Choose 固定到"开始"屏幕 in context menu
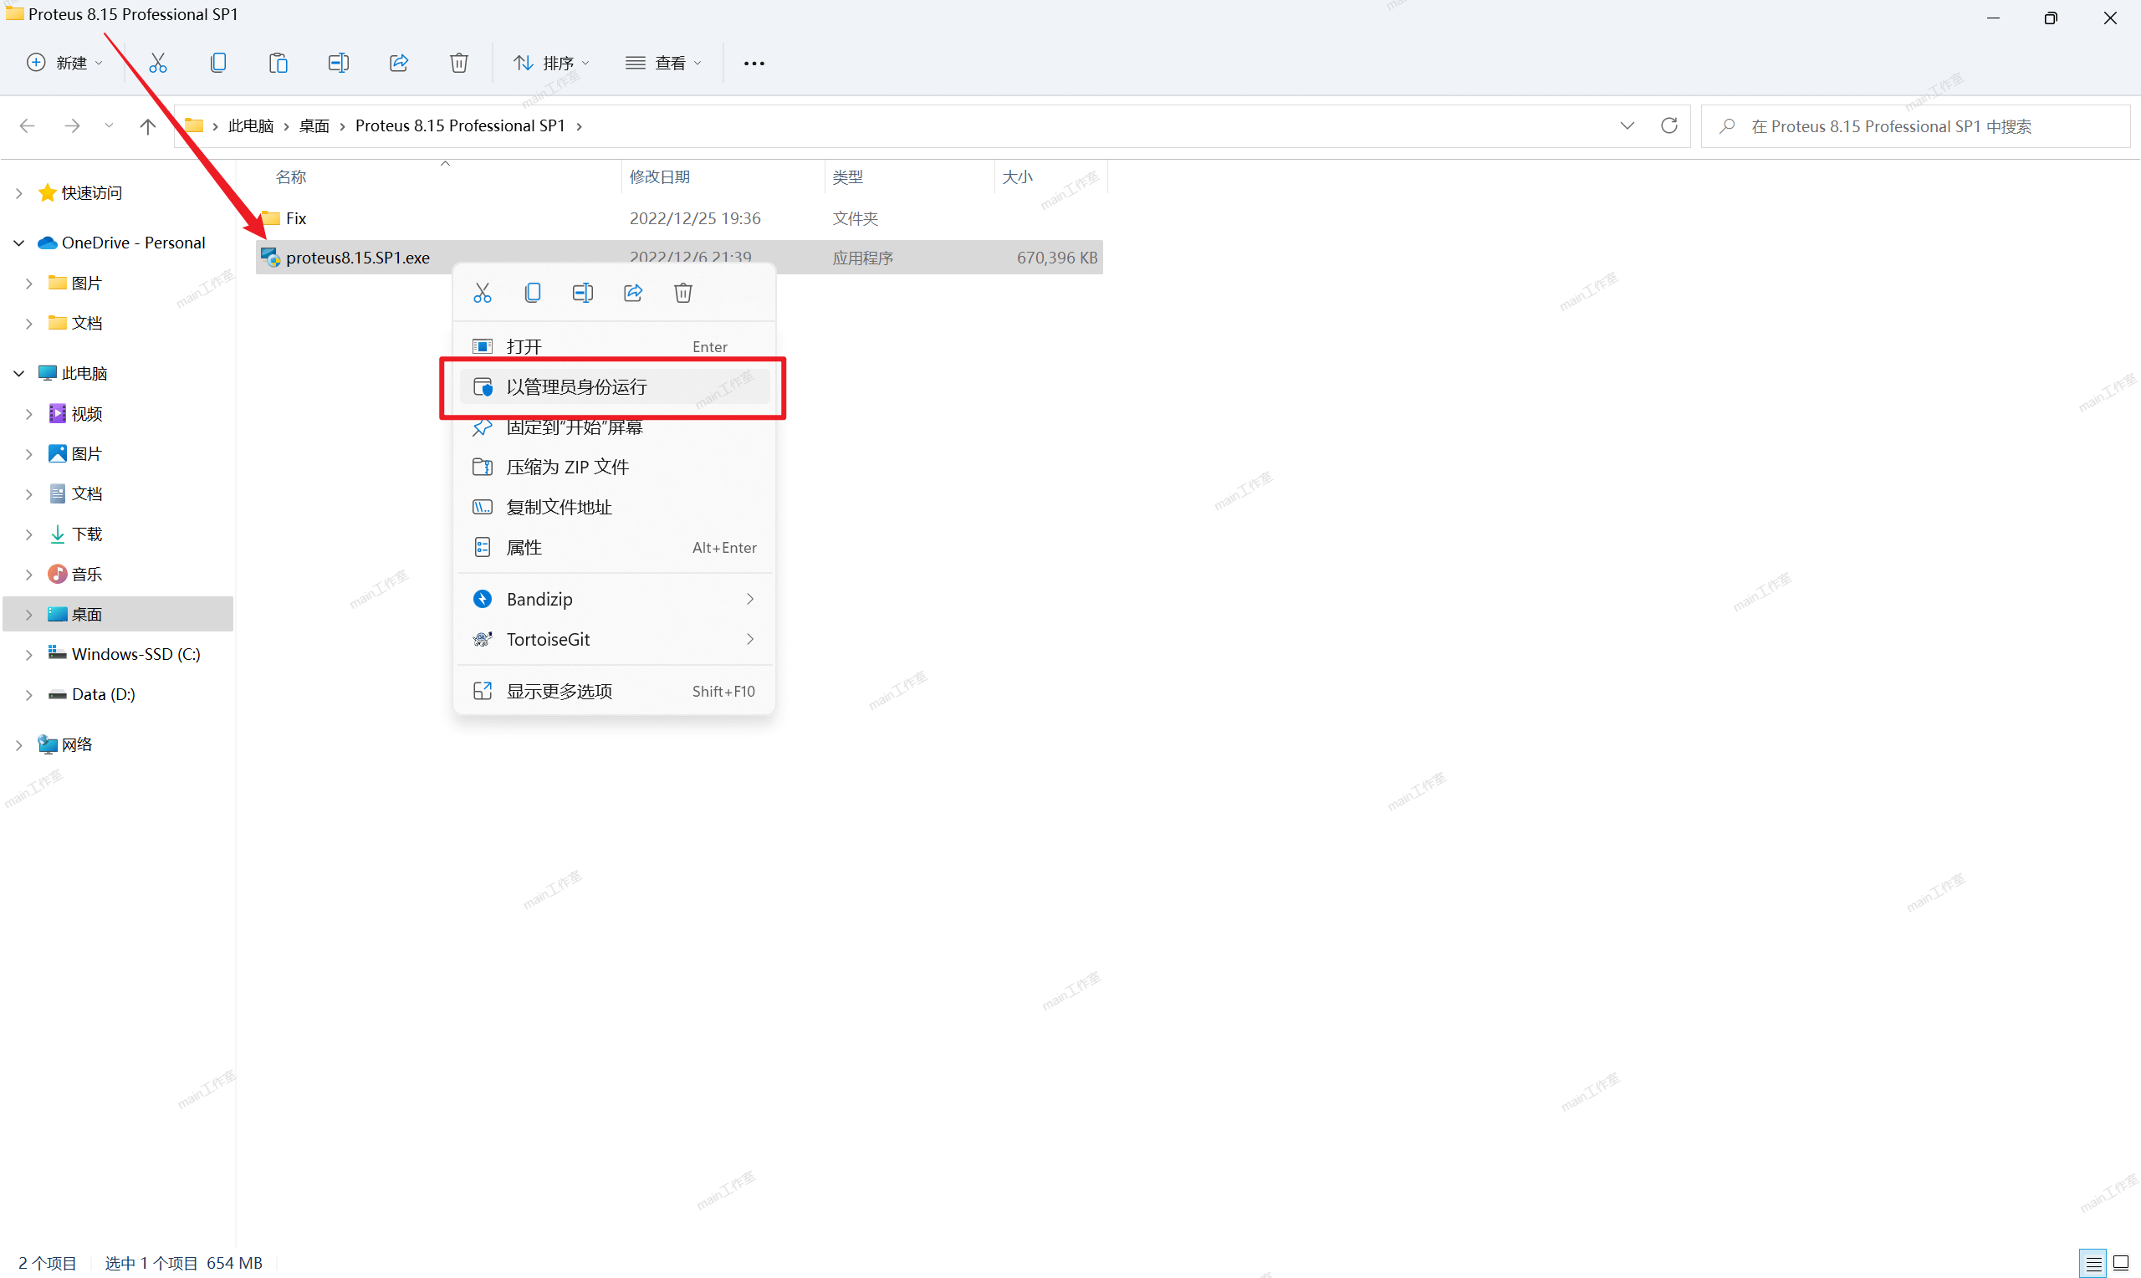 point(615,427)
